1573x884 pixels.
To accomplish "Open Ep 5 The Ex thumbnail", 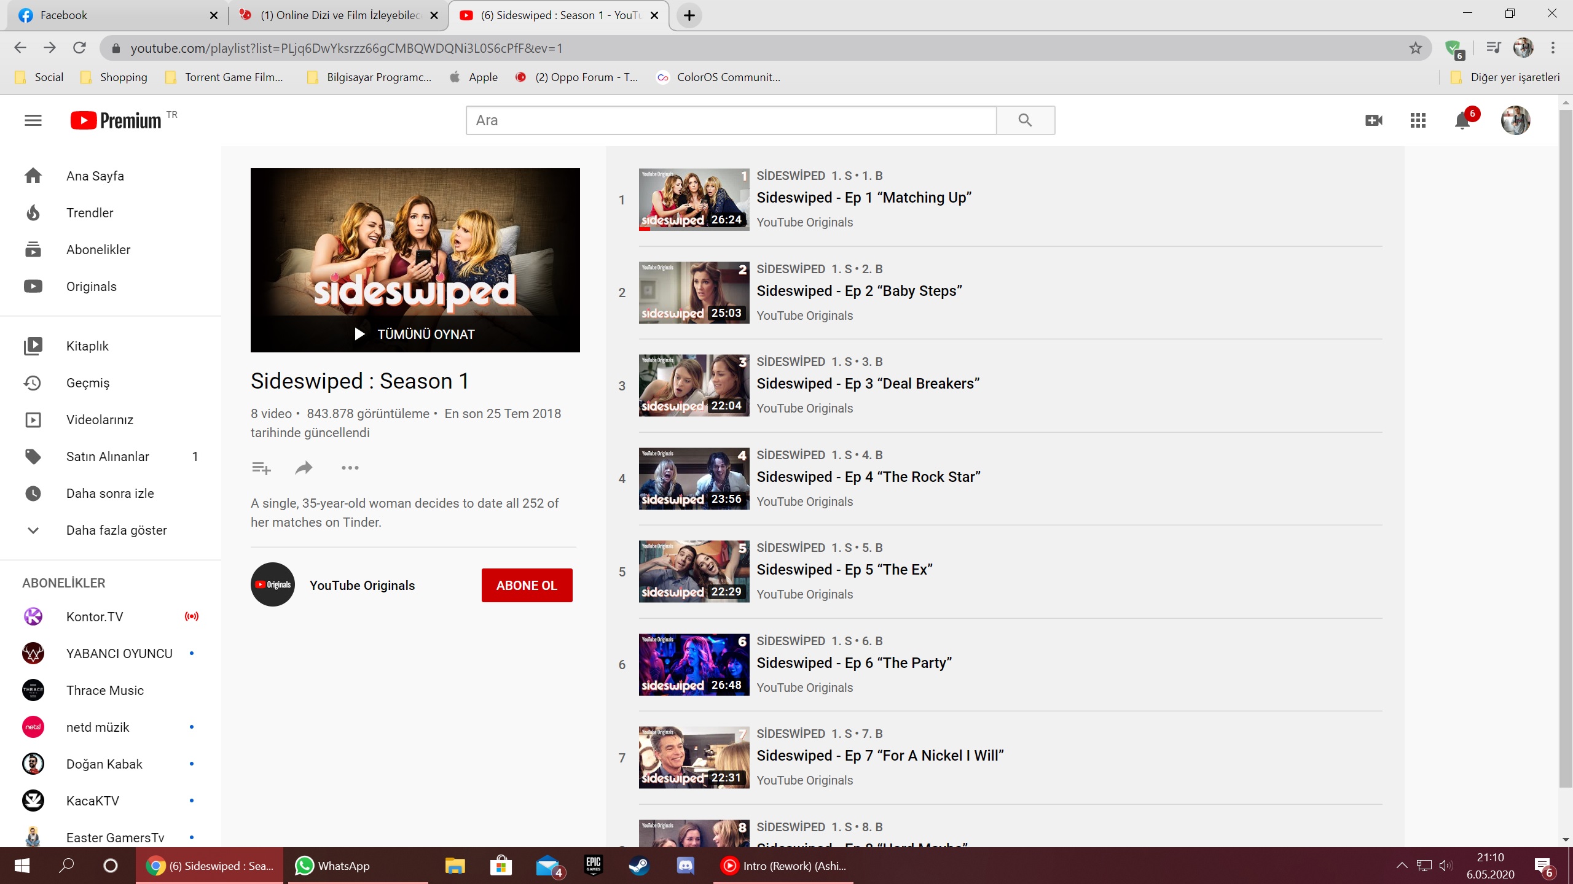I will [x=694, y=572].
